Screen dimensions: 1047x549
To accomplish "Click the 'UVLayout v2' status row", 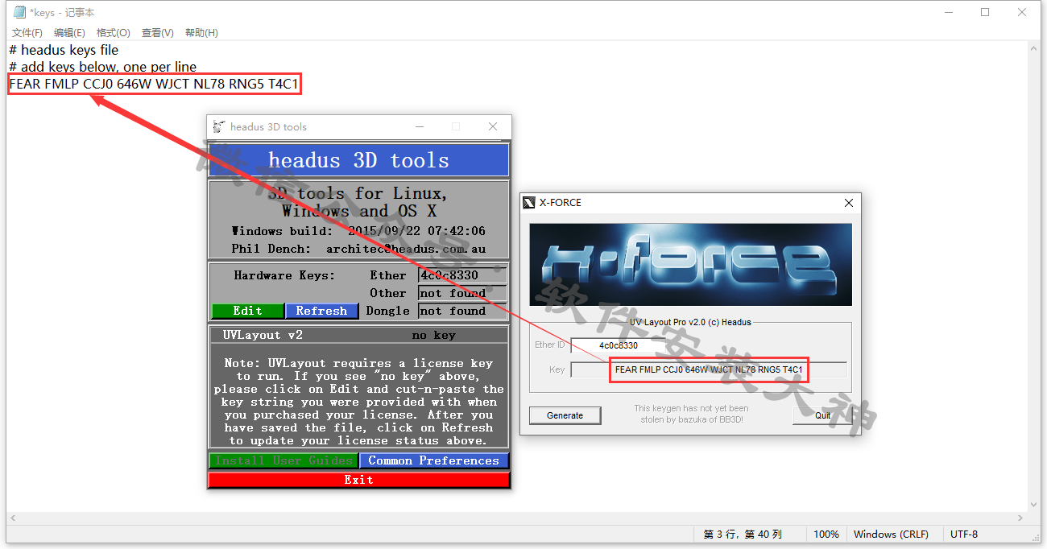I will tap(358, 335).
